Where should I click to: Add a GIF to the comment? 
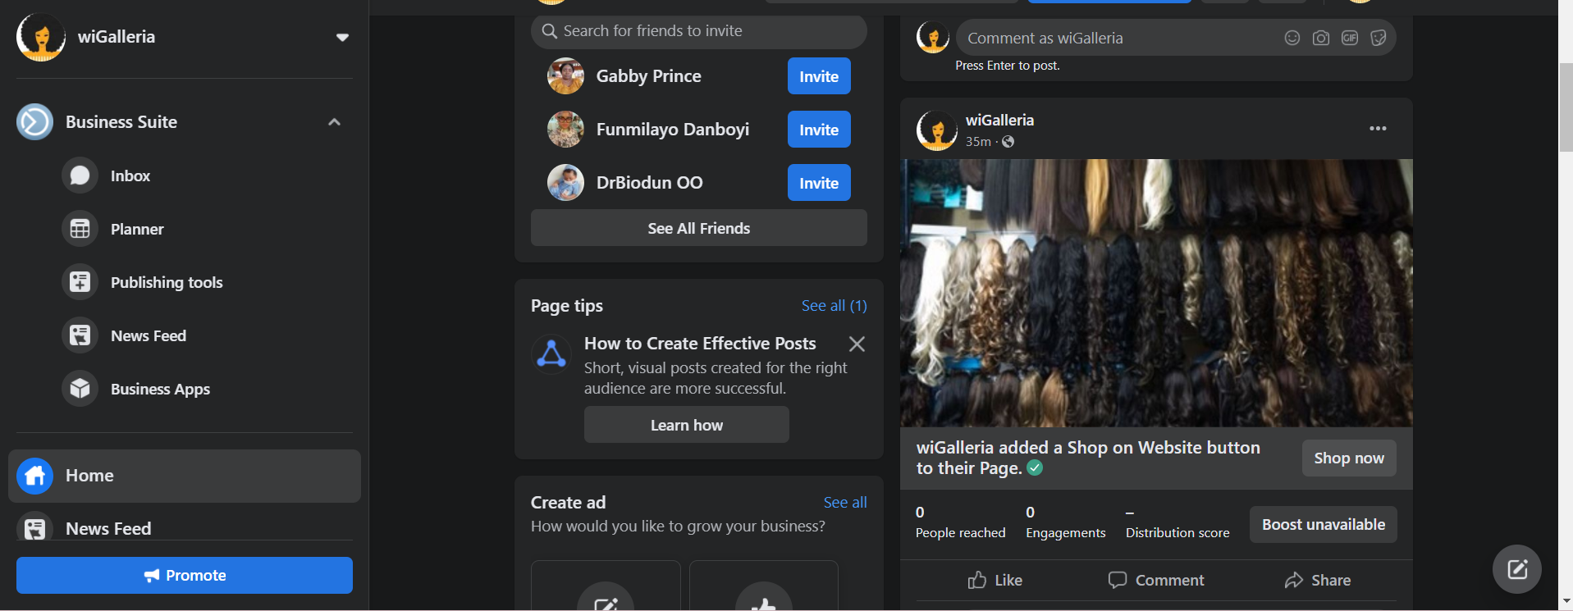click(x=1350, y=38)
